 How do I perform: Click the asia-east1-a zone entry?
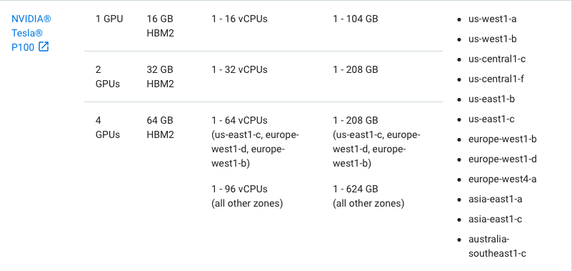[x=495, y=199]
